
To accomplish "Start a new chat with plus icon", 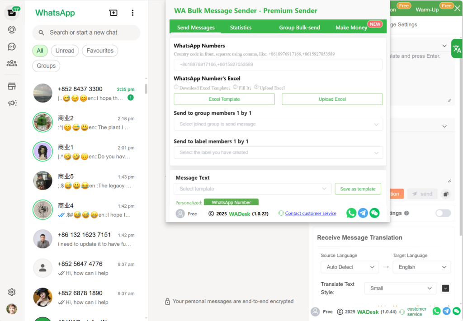I will click(x=113, y=13).
